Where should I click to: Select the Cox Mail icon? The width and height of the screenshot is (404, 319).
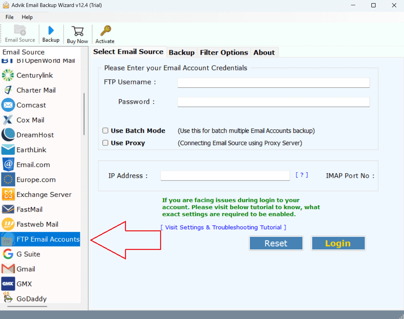pos(8,120)
